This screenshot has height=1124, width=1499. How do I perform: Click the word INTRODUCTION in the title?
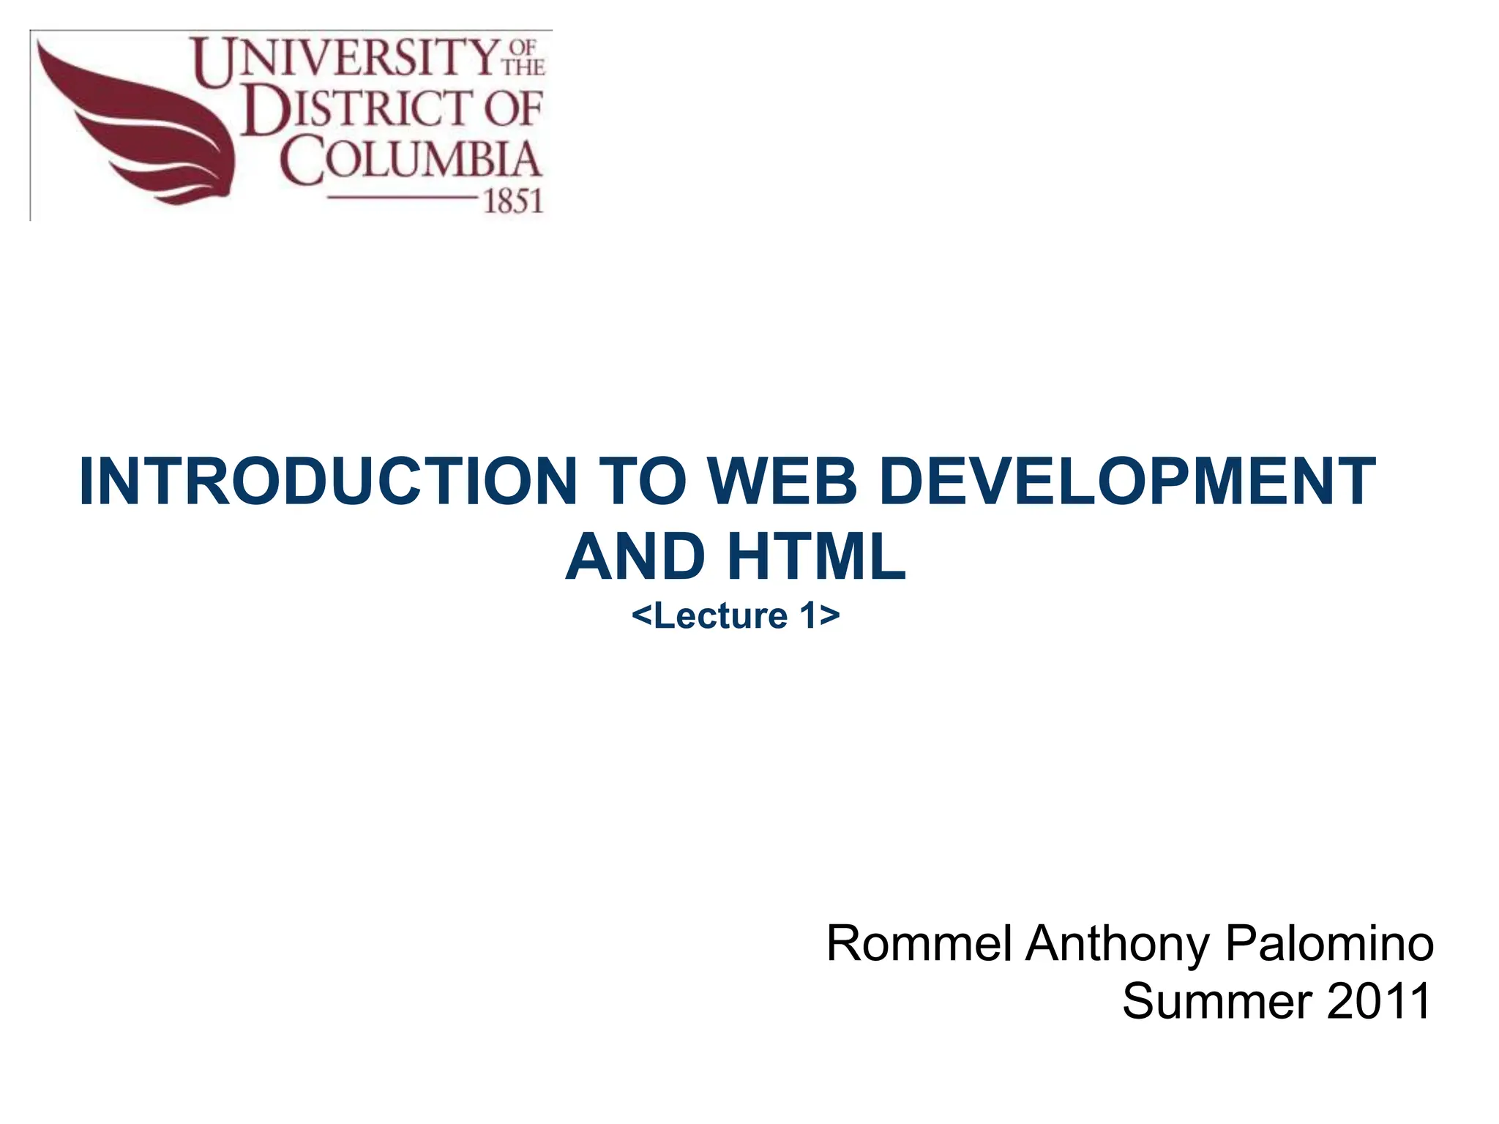coord(328,482)
